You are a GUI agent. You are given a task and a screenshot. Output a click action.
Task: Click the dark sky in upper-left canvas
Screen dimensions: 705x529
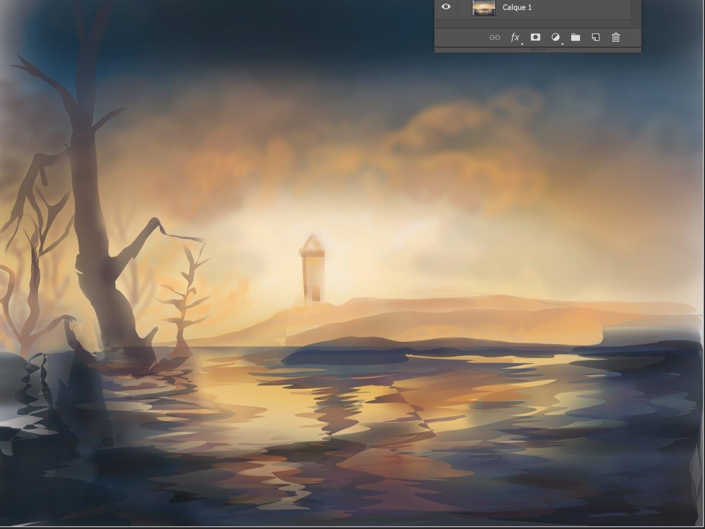44,28
